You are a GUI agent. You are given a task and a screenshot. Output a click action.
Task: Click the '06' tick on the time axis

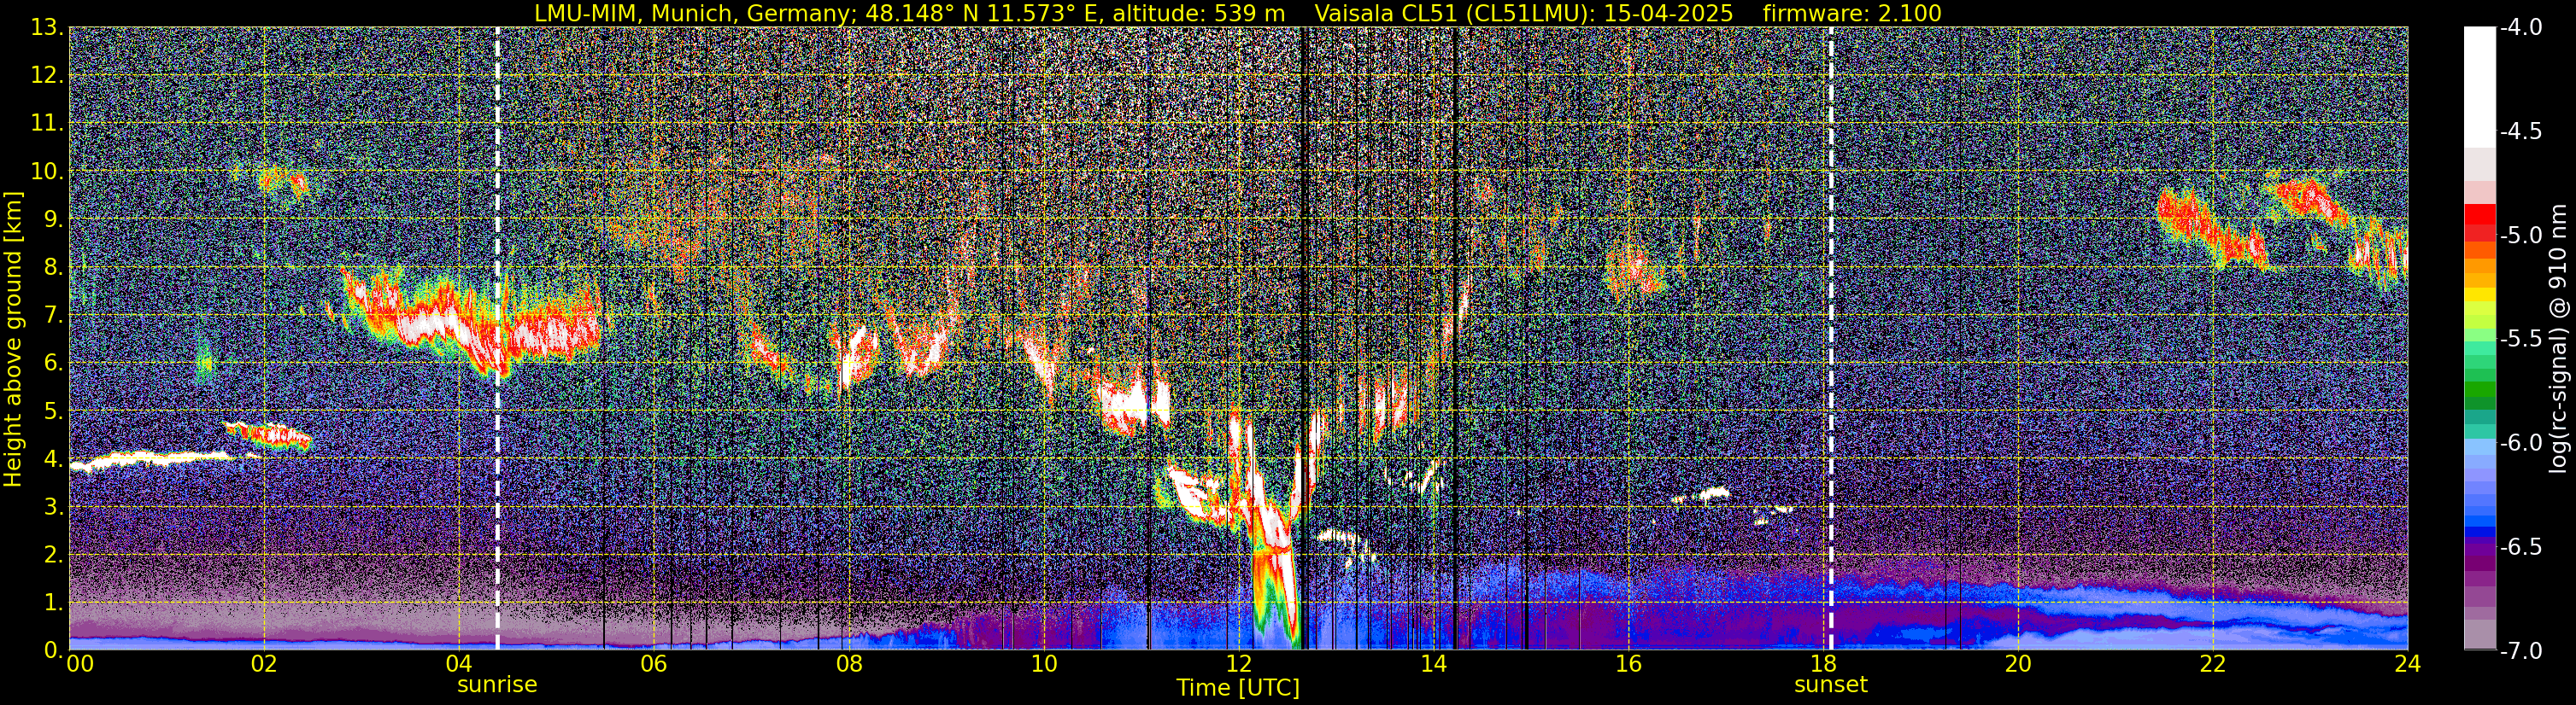pos(653,664)
